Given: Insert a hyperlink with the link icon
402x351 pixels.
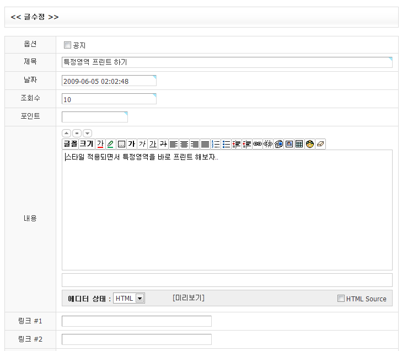Looking at the screenshot, I should click(258, 144).
